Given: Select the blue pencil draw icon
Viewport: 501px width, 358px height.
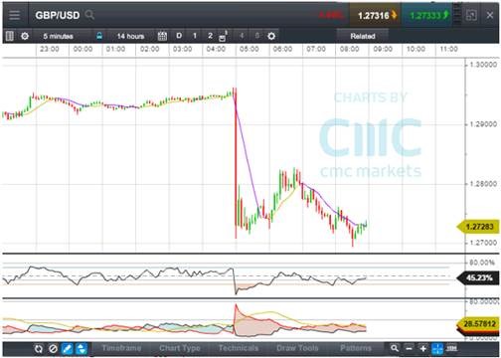Looking at the screenshot, I should click(x=67, y=349).
